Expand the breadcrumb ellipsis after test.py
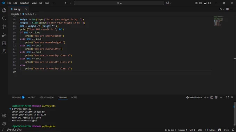The image size is (236, 132). 35,14
